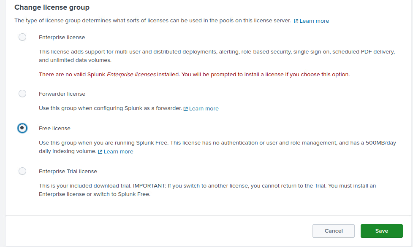Click the "Change license group" heading
The height and width of the screenshot is (247, 413).
click(52, 8)
